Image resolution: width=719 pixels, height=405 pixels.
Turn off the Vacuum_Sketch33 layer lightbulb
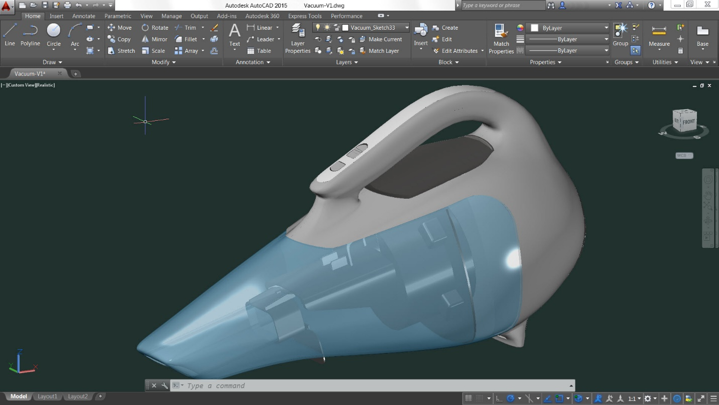pos(318,27)
